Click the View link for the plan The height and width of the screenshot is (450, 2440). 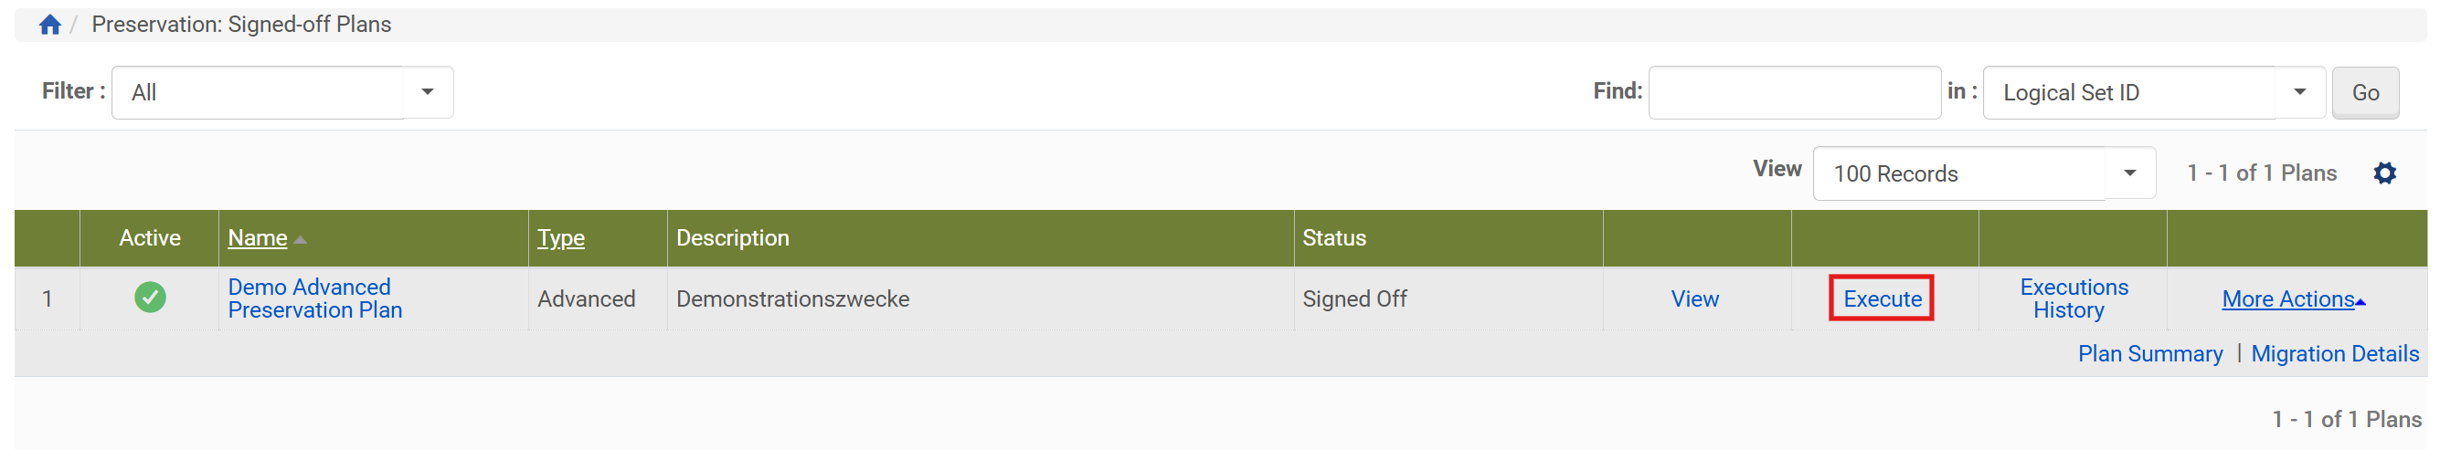click(x=1693, y=298)
